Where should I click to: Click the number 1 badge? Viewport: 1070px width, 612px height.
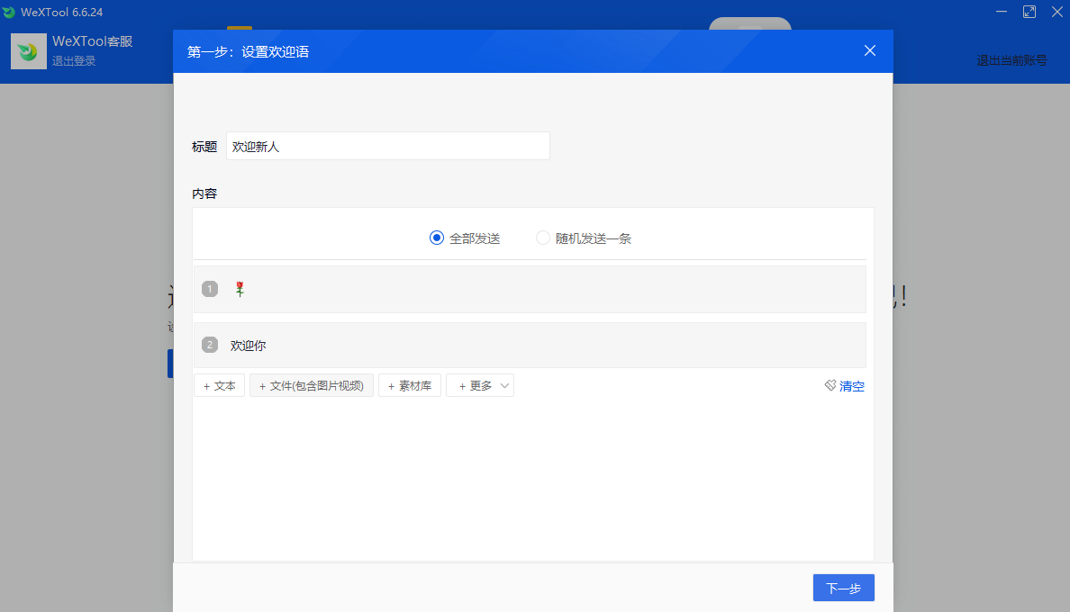[x=210, y=289]
